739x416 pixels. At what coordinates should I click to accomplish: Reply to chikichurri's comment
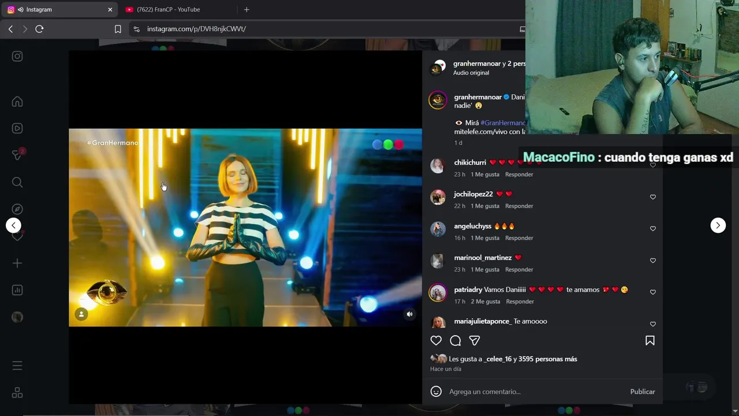tap(519, 174)
